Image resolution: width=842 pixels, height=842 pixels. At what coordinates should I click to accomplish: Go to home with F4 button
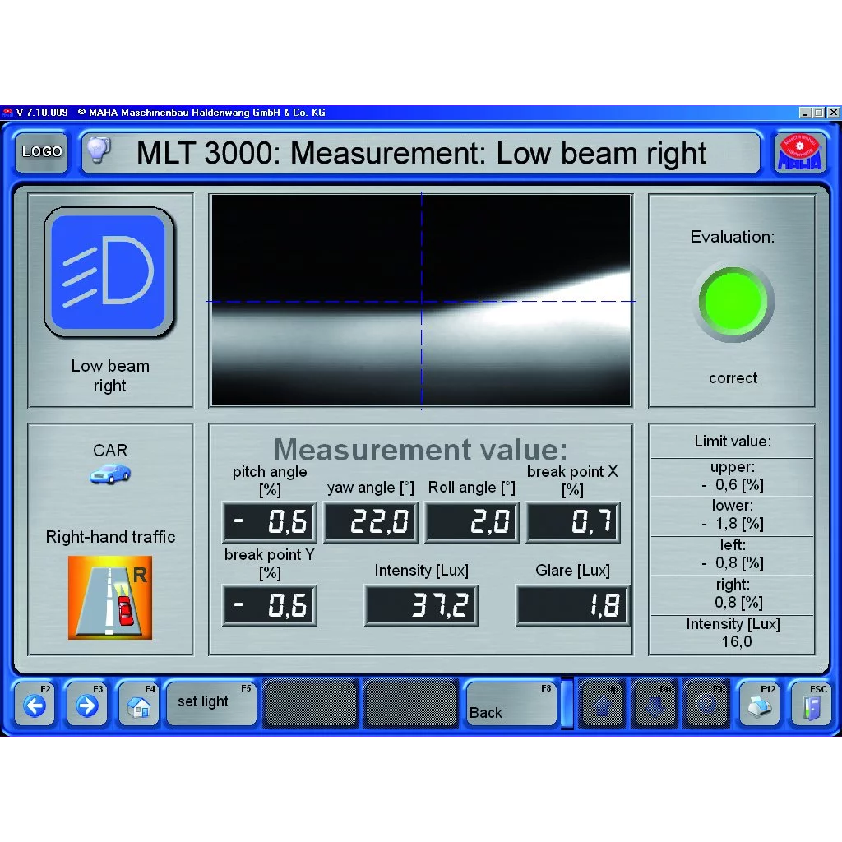pyautogui.click(x=139, y=704)
